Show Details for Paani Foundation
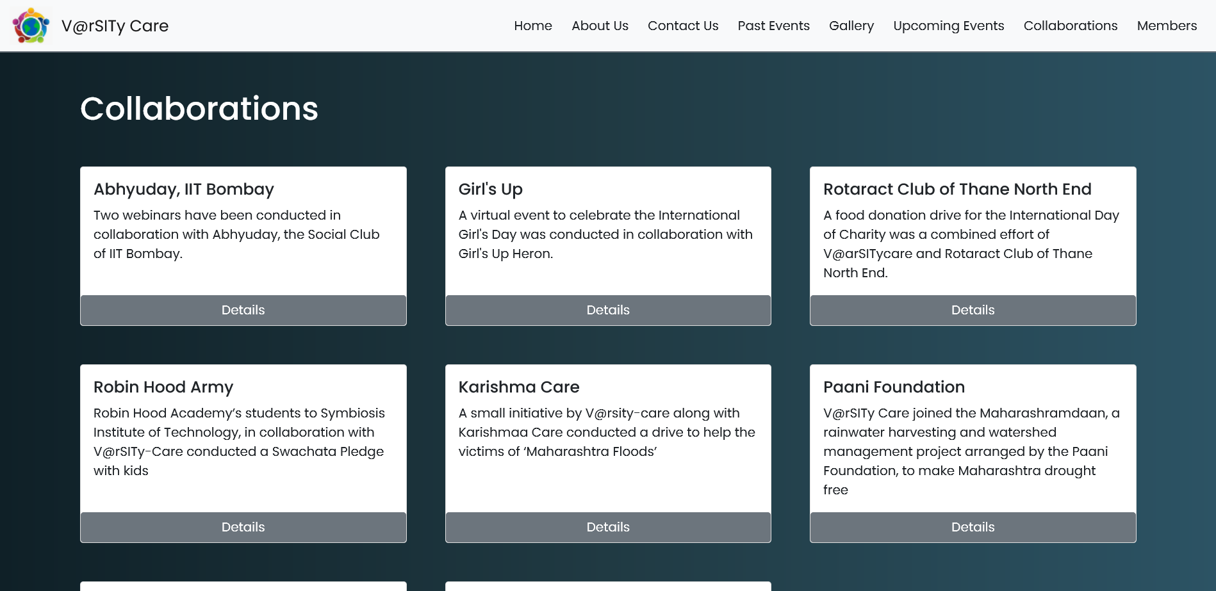 coord(973,527)
